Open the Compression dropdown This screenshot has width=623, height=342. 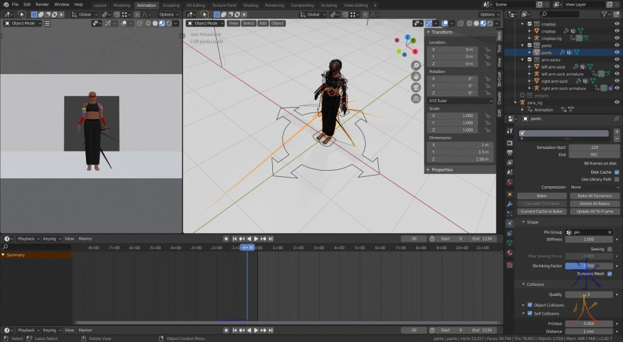[x=592, y=187]
